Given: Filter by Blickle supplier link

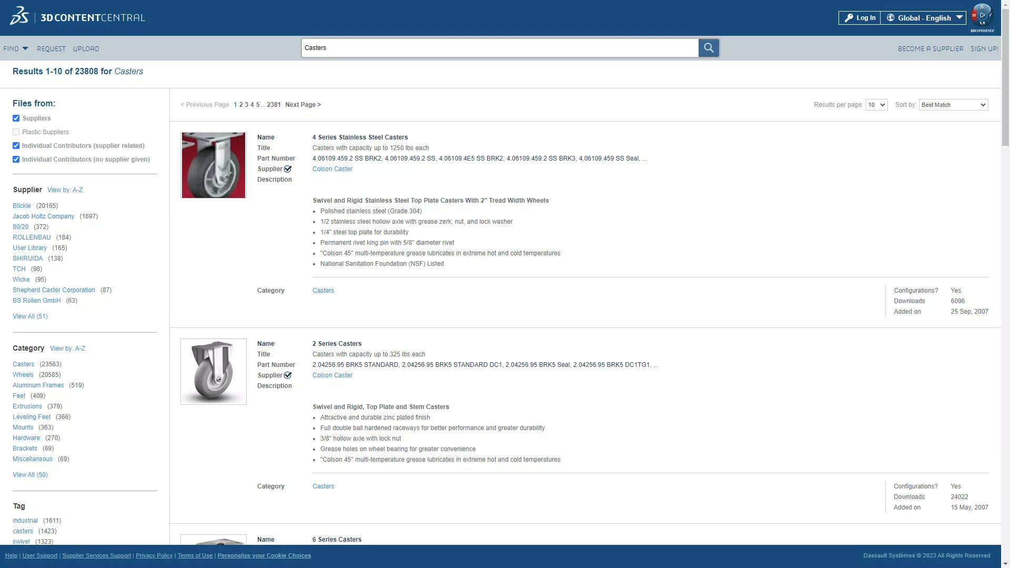Looking at the screenshot, I should [x=22, y=206].
